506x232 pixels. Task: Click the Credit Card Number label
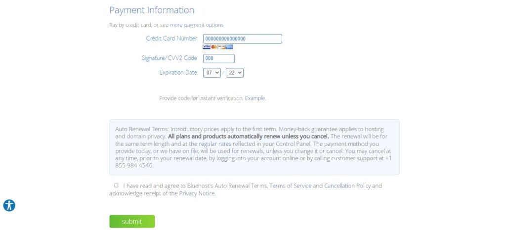coord(171,39)
